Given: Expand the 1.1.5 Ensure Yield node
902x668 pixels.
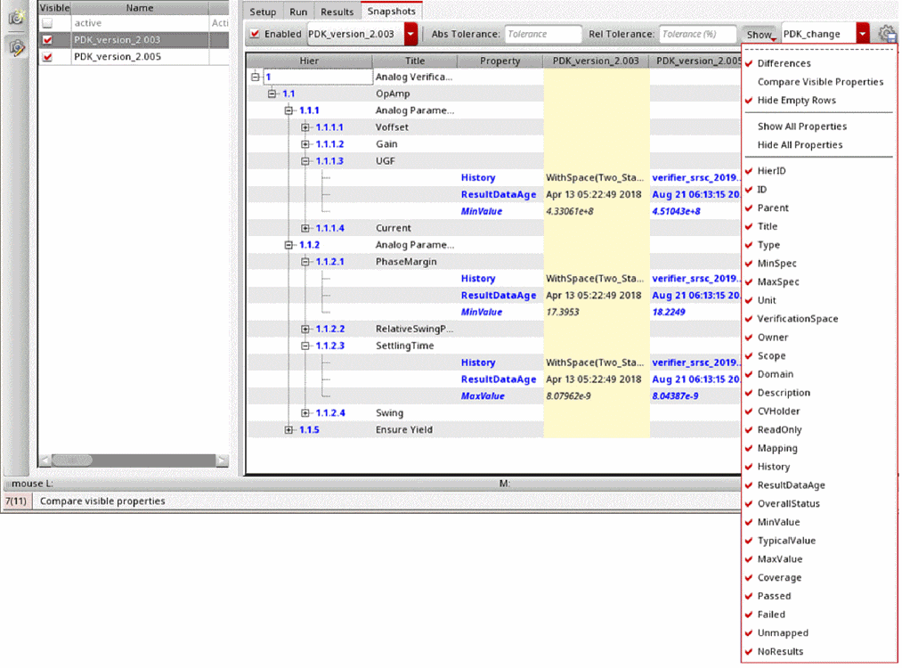Looking at the screenshot, I should point(288,430).
